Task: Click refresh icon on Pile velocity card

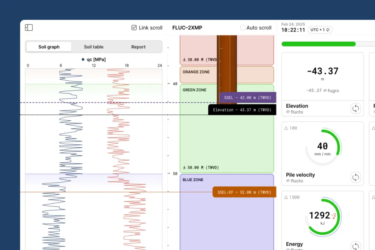Action: [x=356, y=177]
